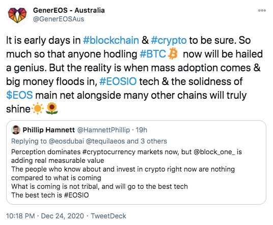The height and width of the screenshot is (225, 273).
Task: Click the sunflower emoji
Action: (x=52, y=109)
